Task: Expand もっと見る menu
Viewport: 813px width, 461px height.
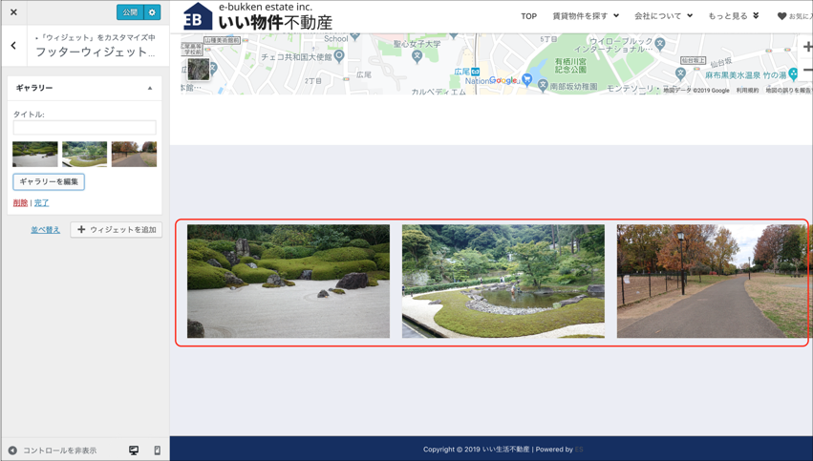Action: (733, 16)
